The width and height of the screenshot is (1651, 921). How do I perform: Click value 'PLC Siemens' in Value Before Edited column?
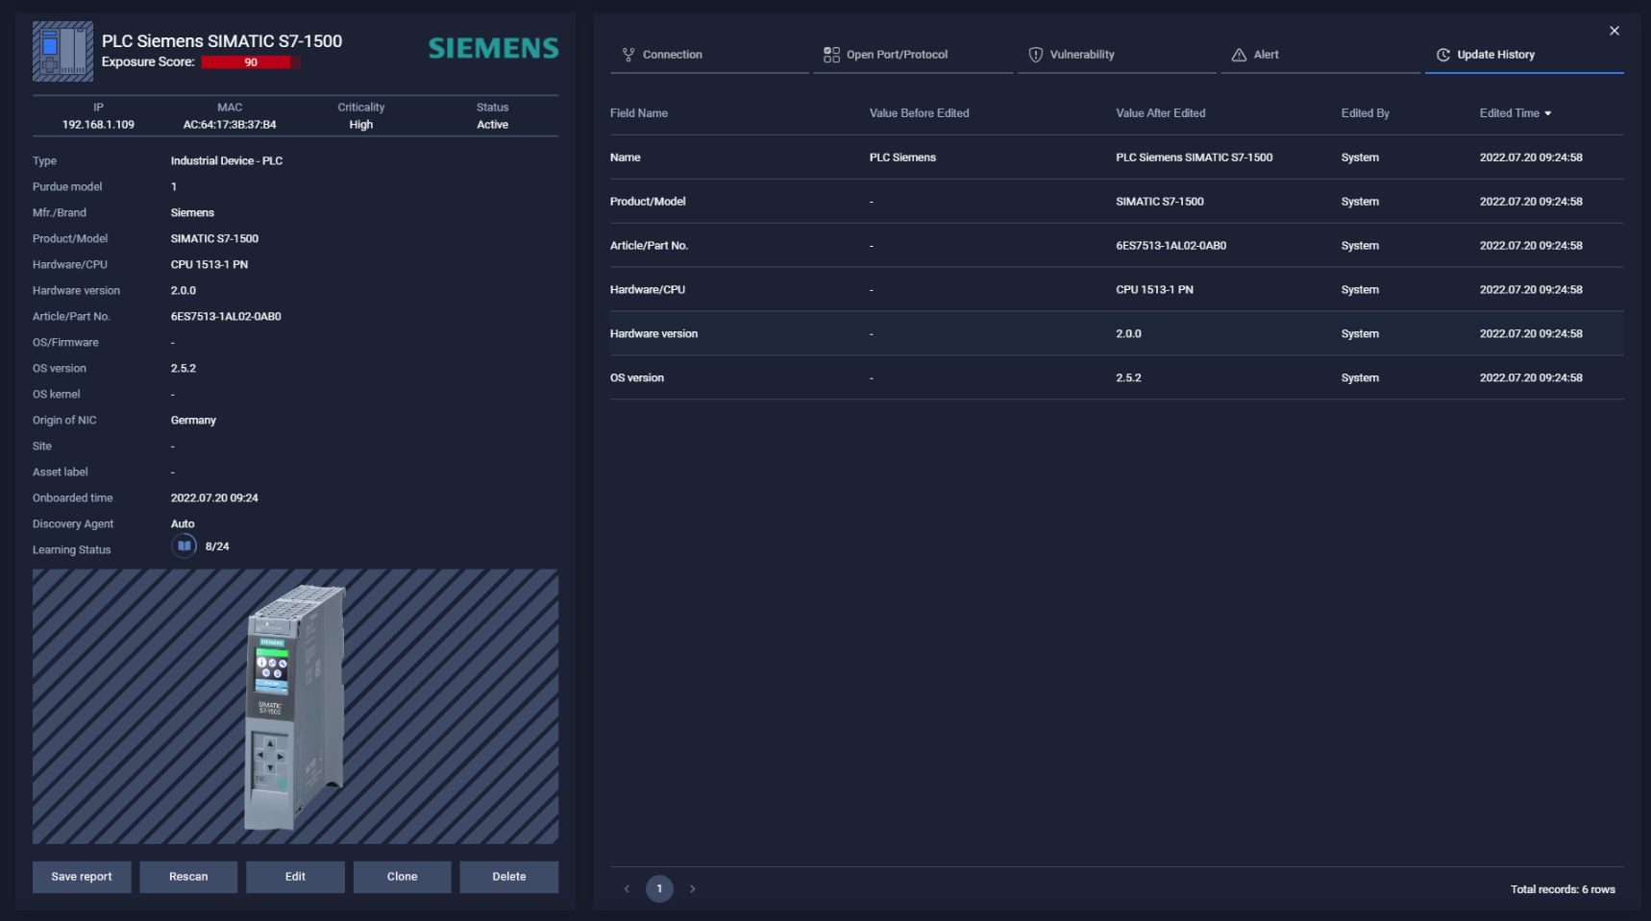(902, 158)
